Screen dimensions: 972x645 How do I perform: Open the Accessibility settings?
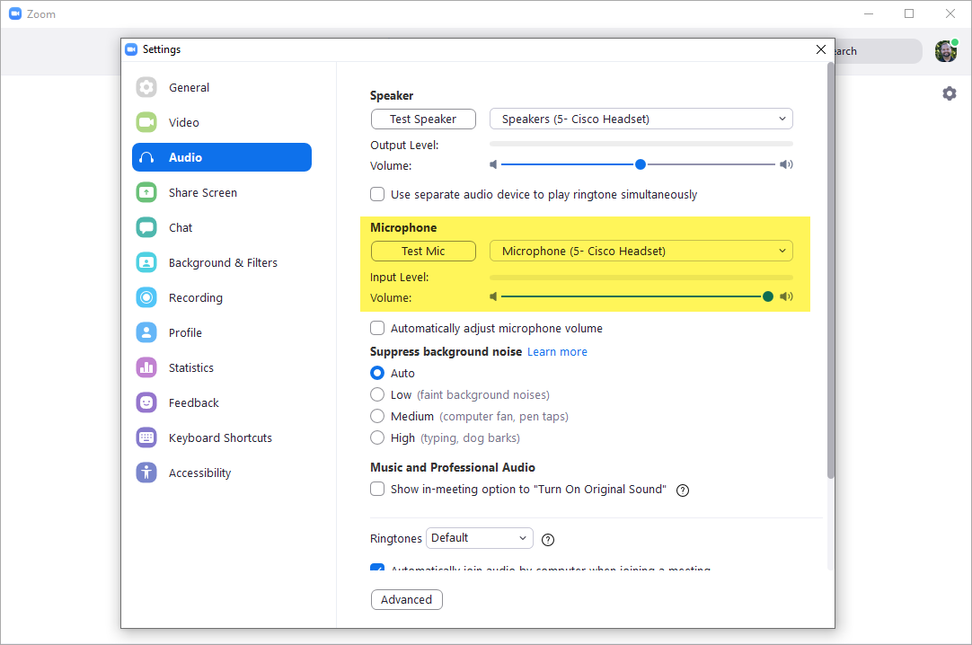(199, 473)
